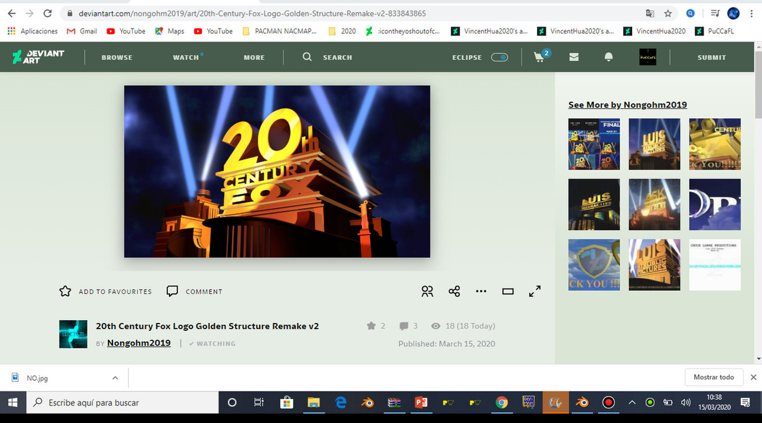The width and height of the screenshot is (762, 423).
Task: Click the comments count showing 3
Action: pyautogui.click(x=408, y=326)
